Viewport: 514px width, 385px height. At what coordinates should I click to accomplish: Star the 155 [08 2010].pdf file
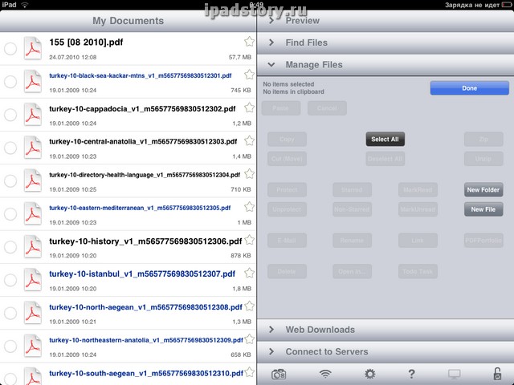tap(250, 42)
